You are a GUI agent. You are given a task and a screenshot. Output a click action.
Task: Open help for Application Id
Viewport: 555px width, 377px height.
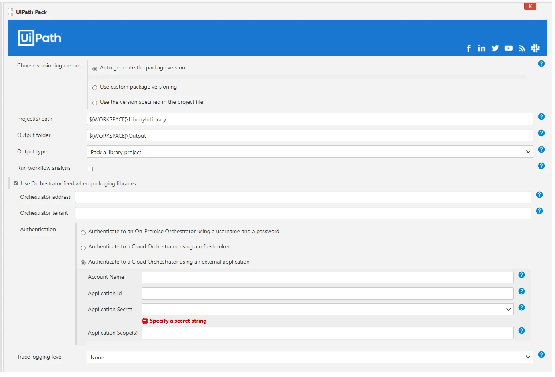pos(522,291)
